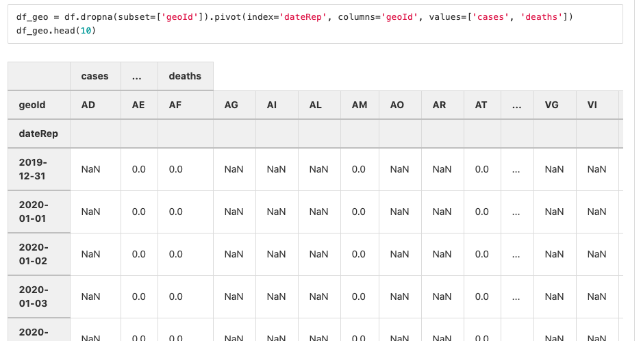641x341 pixels.
Task: Select the AL column header
Action: pos(319,105)
